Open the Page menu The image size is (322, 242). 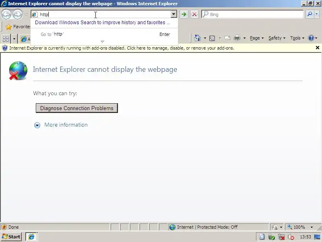pos(257,38)
